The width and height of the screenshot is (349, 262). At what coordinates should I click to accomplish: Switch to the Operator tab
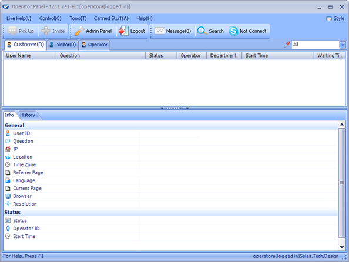pyautogui.click(x=95, y=45)
